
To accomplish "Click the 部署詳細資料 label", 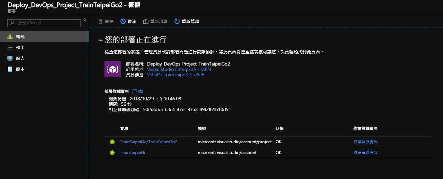I will coord(117,91).
